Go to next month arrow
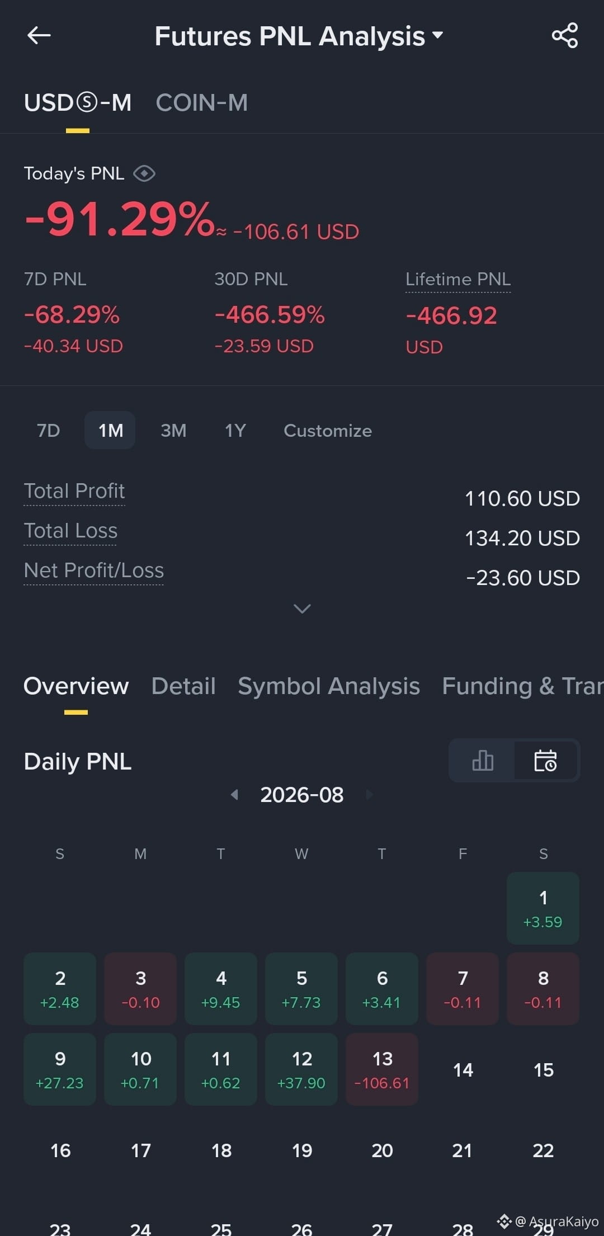604x1236 pixels. 369,794
